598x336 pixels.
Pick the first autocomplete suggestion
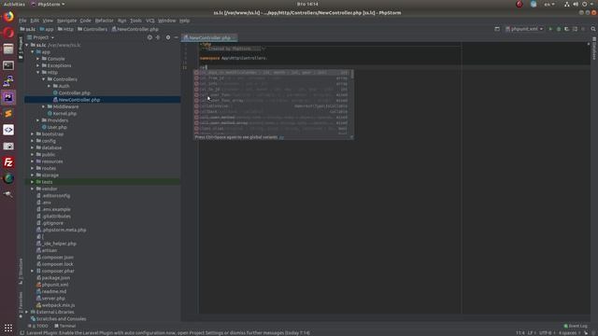pos(271,73)
